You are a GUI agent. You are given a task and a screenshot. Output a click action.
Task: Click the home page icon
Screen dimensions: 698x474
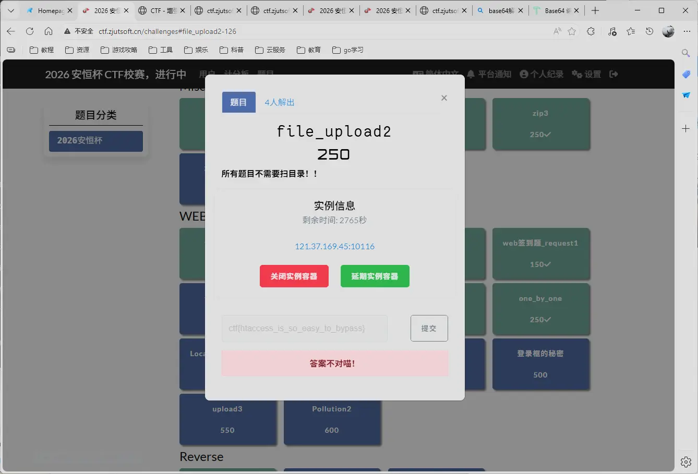(49, 31)
